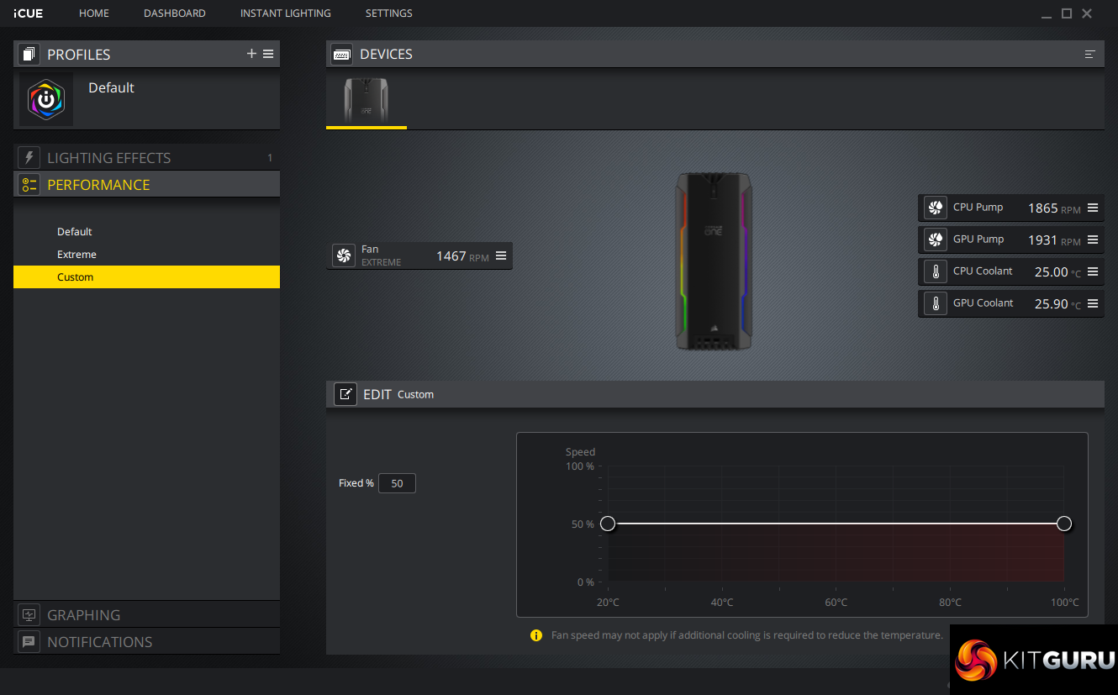Image resolution: width=1118 pixels, height=695 pixels.
Task: Open the CPU Pump options menu
Action: 1093,208
